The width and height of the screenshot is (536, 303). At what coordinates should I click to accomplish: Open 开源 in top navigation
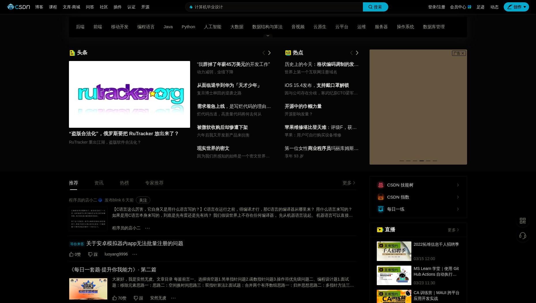click(145, 7)
